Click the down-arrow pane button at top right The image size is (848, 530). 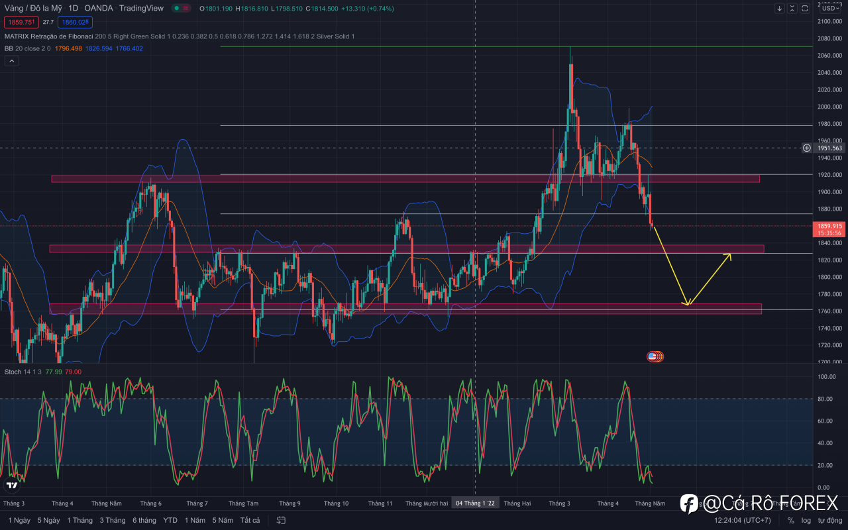pyautogui.click(x=780, y=9)
